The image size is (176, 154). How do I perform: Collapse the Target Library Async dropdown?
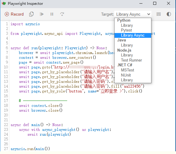click(x=133, y=14)
